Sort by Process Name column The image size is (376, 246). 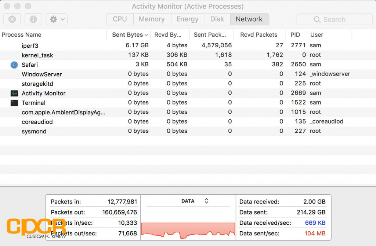point(21,35)
